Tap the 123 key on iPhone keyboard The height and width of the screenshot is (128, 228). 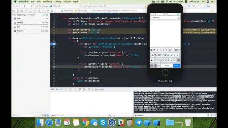click(x=152, y=65)
